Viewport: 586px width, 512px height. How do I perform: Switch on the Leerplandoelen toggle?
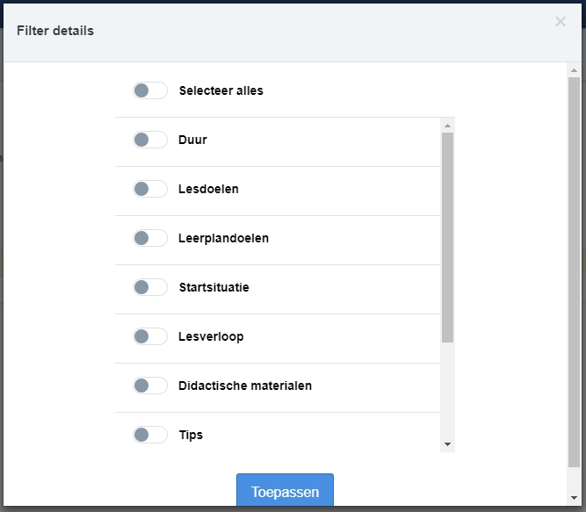pyautogui.click(x=150, y=238)
